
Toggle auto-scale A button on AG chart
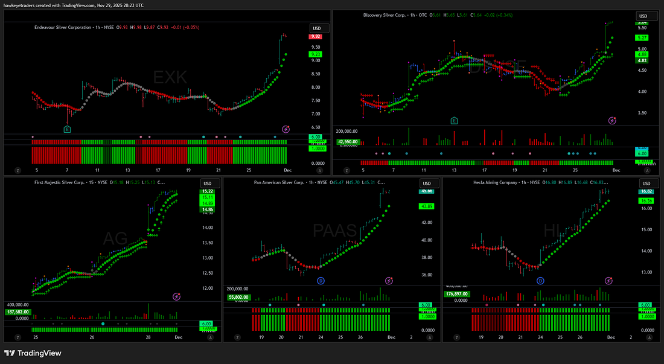click(211, 338)
